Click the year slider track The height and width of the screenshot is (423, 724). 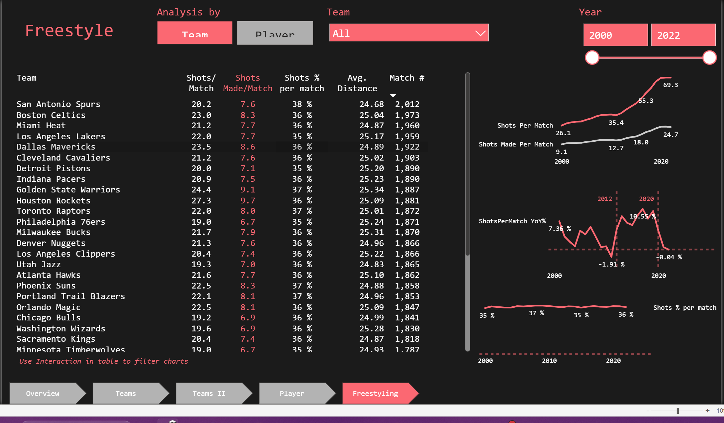pos(651,58)
